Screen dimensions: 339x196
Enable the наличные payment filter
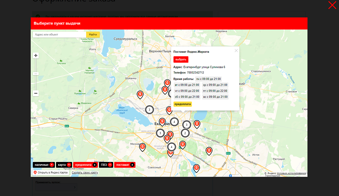click(x=52, y=165)
